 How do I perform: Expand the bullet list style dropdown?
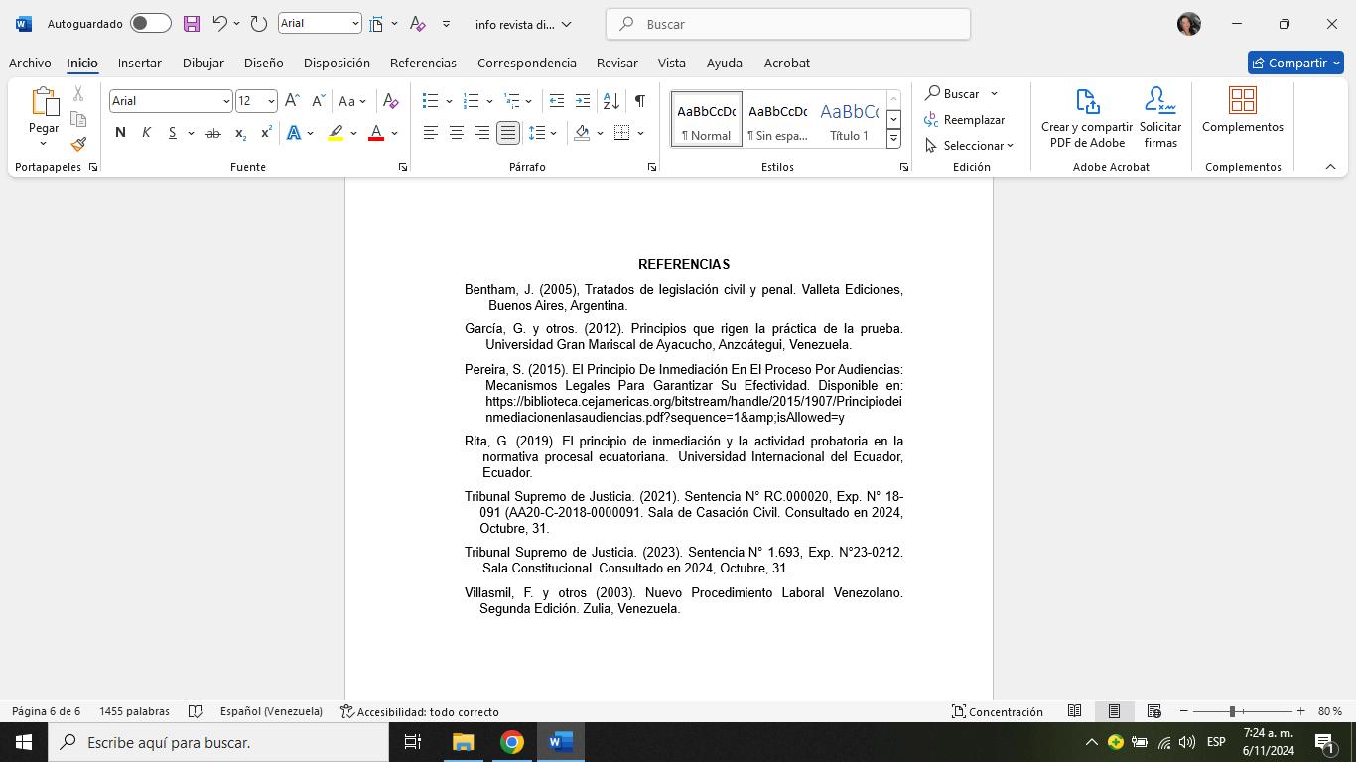pyautogui.click(x=449, y=101)
